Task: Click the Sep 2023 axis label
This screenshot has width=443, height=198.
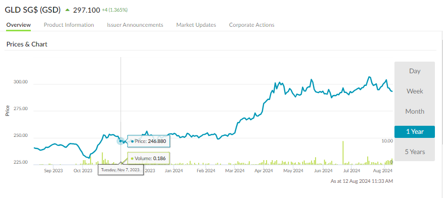Action: tap(54, 171)
